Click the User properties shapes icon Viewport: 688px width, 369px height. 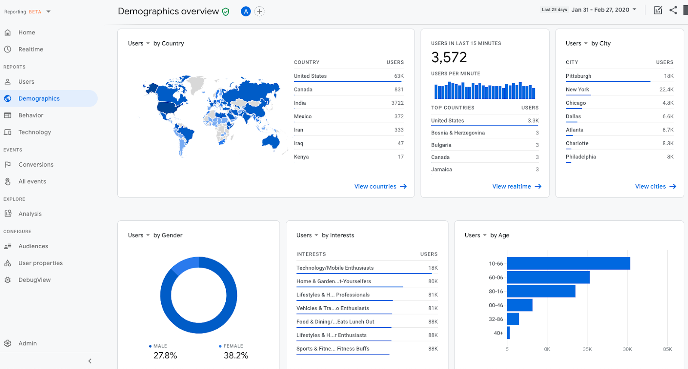[8, 263]
